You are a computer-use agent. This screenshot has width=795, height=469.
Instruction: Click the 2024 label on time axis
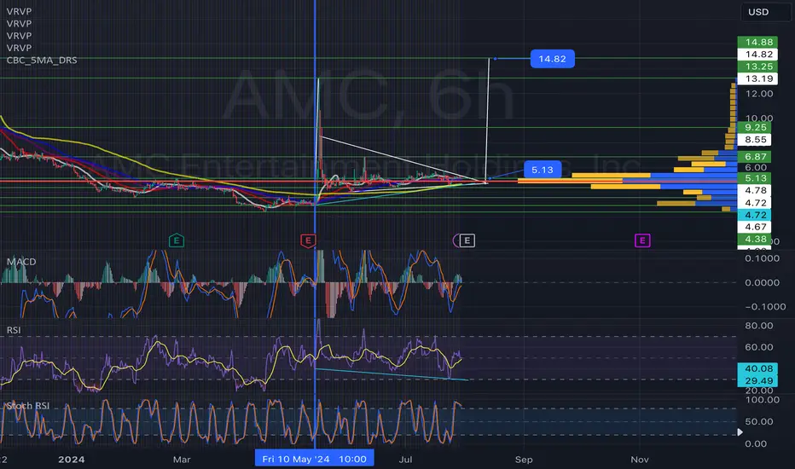coord(71,460)
